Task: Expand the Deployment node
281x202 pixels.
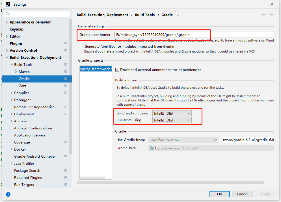Action: click(12, 114)
